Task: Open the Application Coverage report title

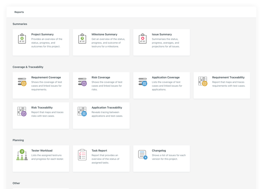Action: 166,77
